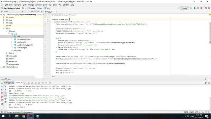This screenshot has width=211, height=119.
Task: Expand the out folder
Action: [4, 26]
